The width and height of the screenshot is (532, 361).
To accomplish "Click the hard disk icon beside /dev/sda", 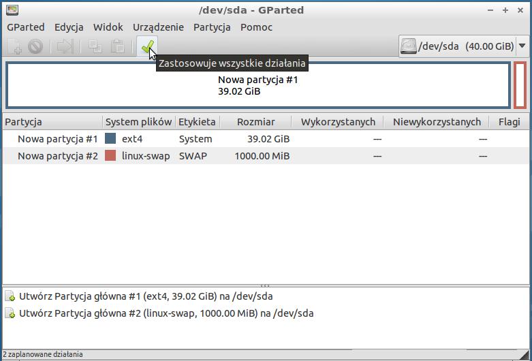I will [408, 46].
